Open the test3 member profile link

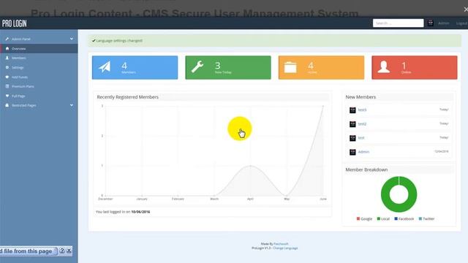(x=362, y=110)
